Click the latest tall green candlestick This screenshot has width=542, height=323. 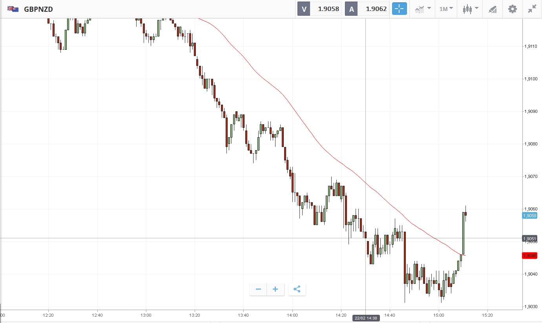coord(464,233)
